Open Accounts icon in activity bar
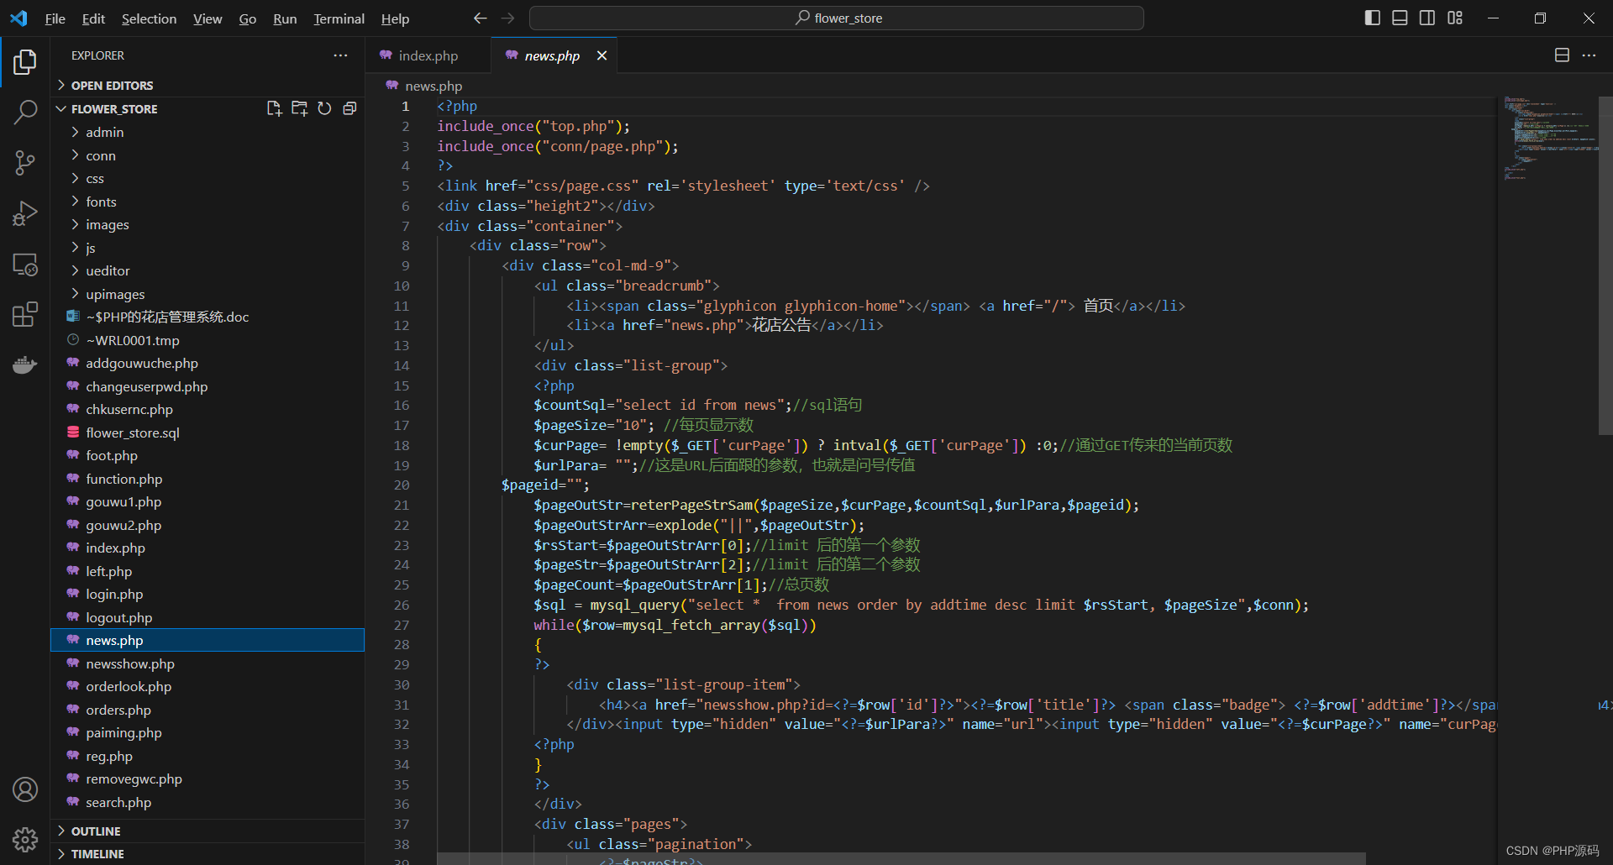The image size is (1613, 865). click(25, 789)
